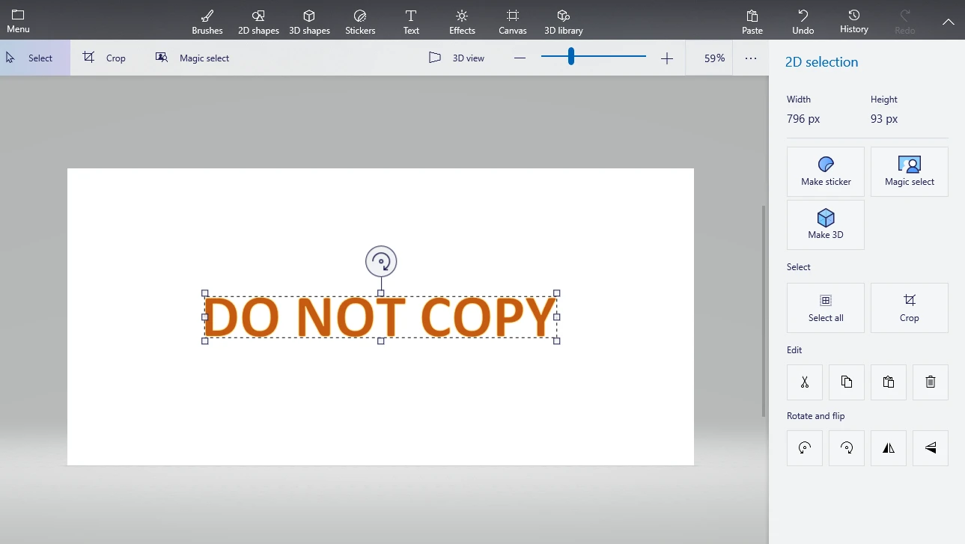The height and width of the screenshot is (544, 965).
Task: Open the Effects tab
Action: point(462,21)
